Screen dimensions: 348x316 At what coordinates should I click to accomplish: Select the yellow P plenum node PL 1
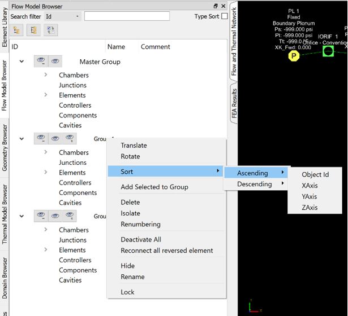point(293,55)
